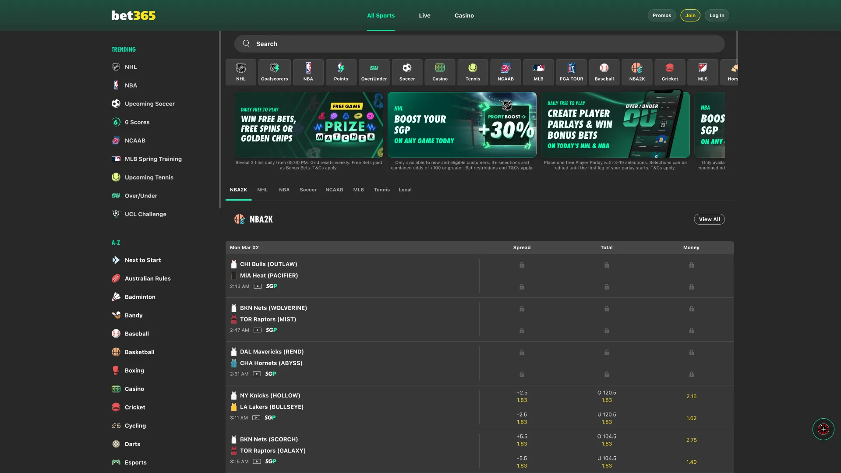This screenshot has width=841, height=473.
Task: Switch to the NBA tab below the banners
Action: [284, 190]
